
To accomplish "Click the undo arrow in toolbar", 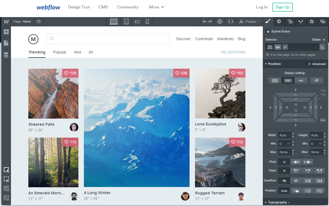I will pyautogui.click(x=205, y=22).
